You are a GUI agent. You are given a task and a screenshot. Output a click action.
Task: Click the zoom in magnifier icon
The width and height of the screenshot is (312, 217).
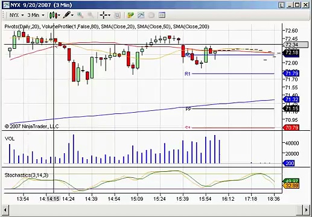tap(80, 15)
